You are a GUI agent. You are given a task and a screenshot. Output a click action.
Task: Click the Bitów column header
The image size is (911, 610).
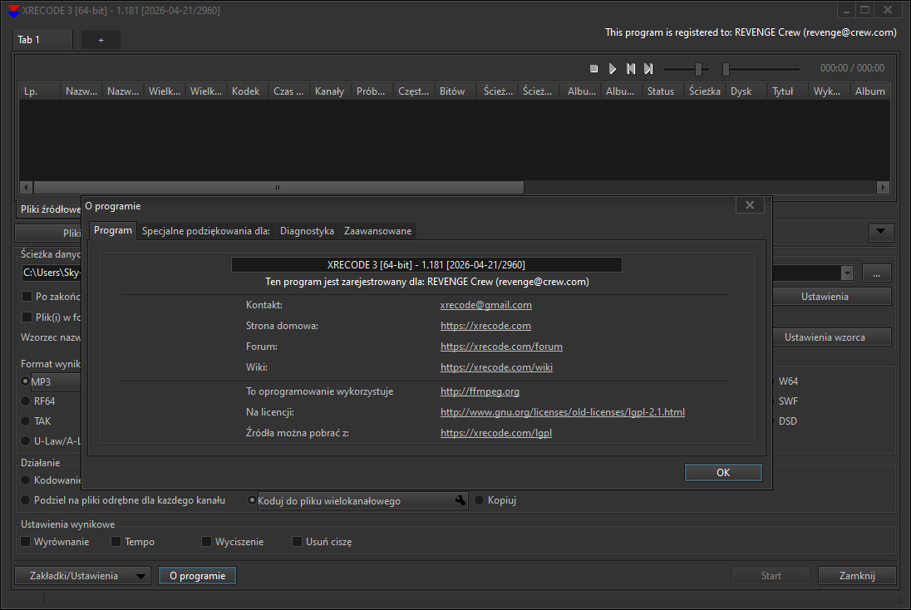coord(456,91)
